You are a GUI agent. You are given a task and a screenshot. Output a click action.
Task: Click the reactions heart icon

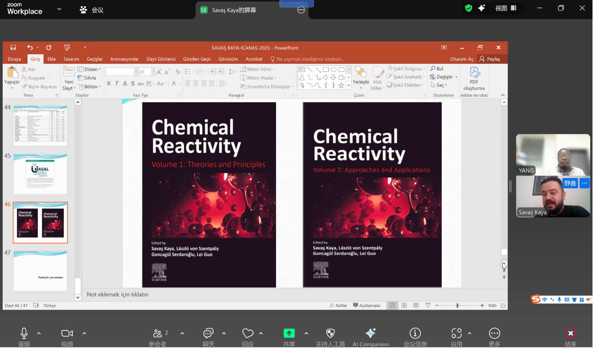tap(248, 334)
